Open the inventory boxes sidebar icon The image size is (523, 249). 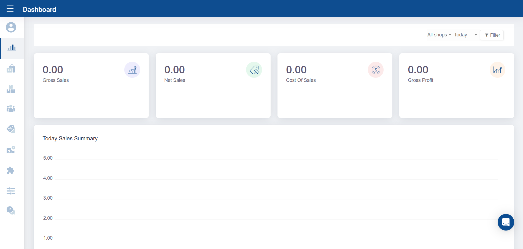(11, 89)
